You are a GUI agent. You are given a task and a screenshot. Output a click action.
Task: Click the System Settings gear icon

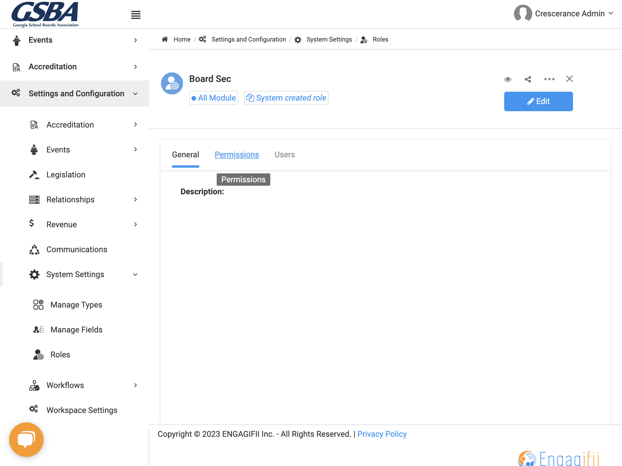tap(34, 275)
